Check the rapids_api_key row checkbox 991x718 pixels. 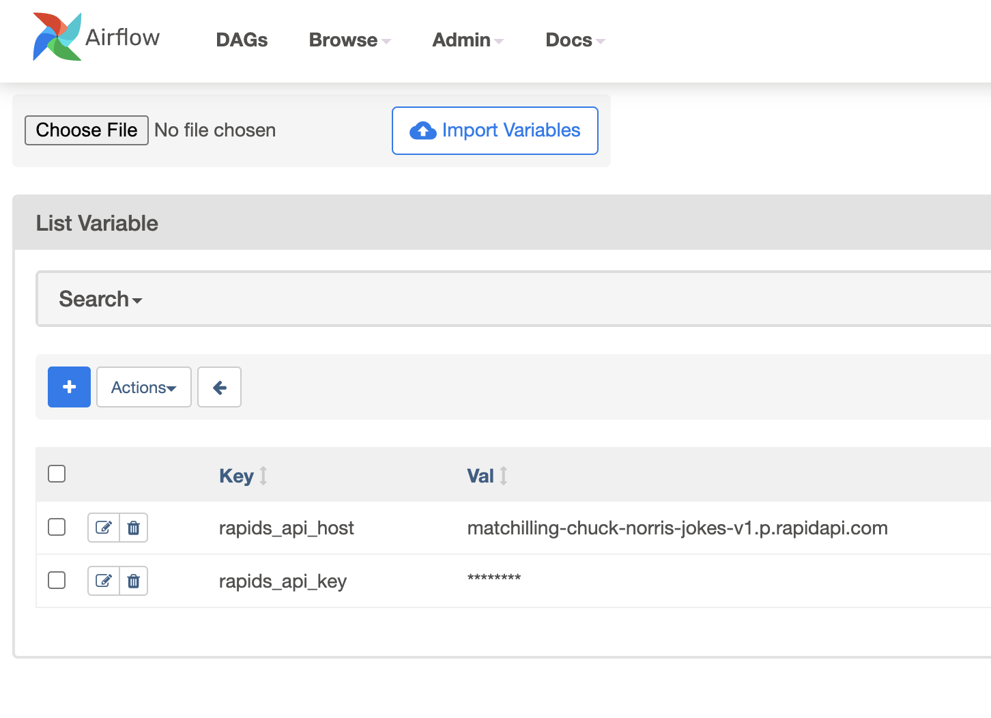57,580
